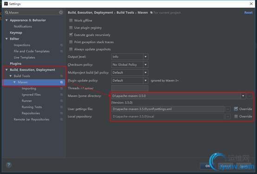Click Reset link at top right
This screenshot has width=257, height=174.
[248, 13]
